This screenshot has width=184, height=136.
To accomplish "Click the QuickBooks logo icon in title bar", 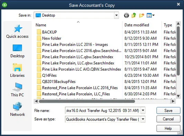I will pyautogui.click(x=4, y=5).
